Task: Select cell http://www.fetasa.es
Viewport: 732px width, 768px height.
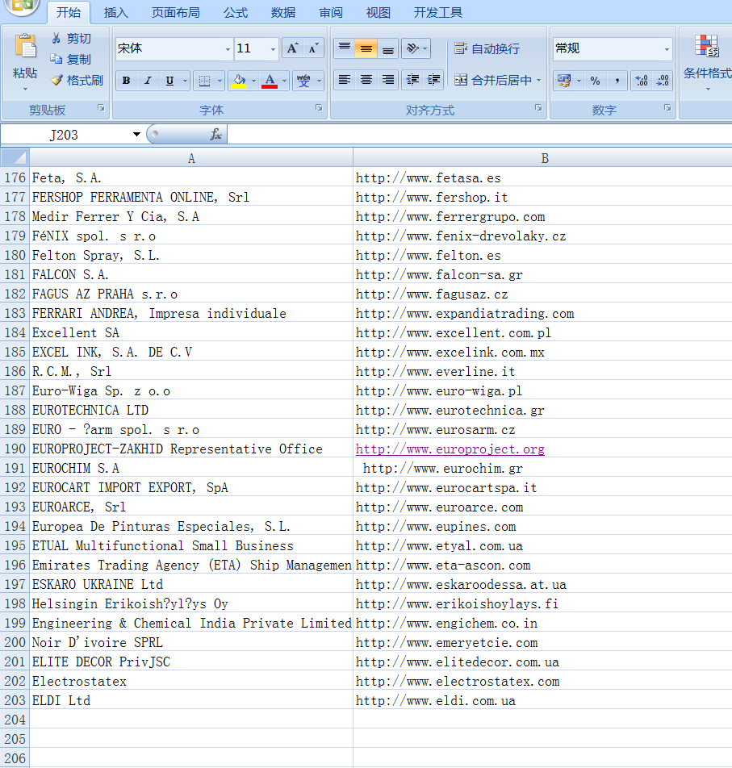Action: point(542,177)
